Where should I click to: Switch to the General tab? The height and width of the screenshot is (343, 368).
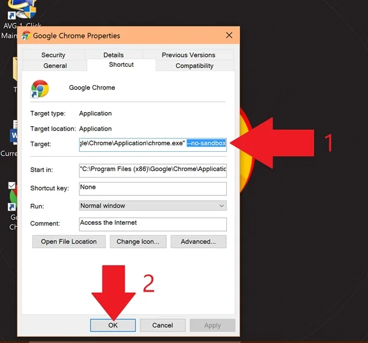click(x=55, y=66)
